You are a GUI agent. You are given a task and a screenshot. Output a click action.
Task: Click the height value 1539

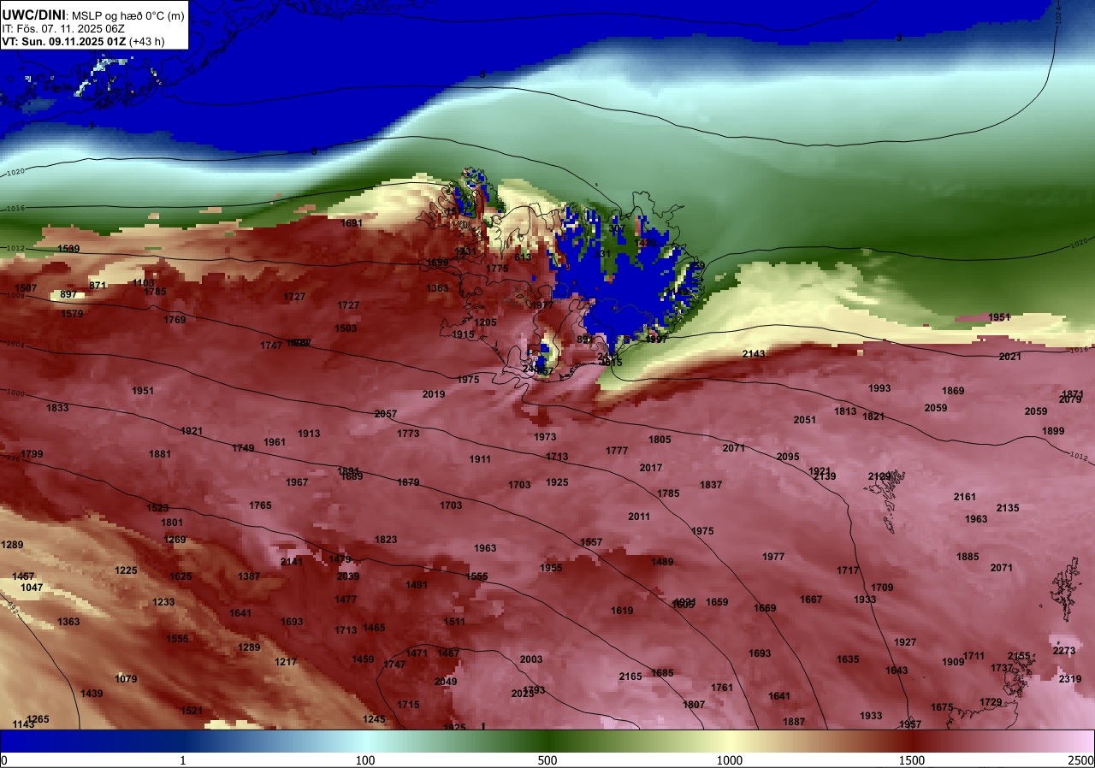point(68,249)
